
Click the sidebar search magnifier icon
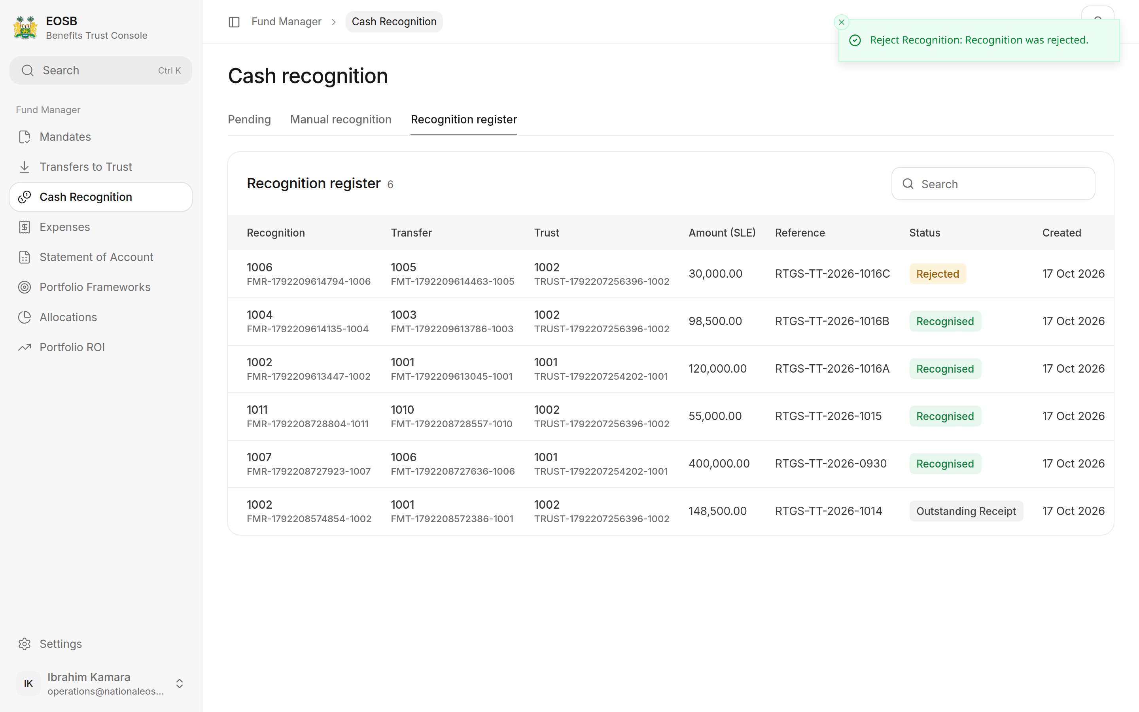28,71
